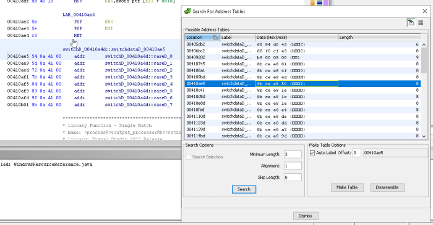The image size is (433, 225).
Task: Click the Make Table button
Action: pos(347,187)
